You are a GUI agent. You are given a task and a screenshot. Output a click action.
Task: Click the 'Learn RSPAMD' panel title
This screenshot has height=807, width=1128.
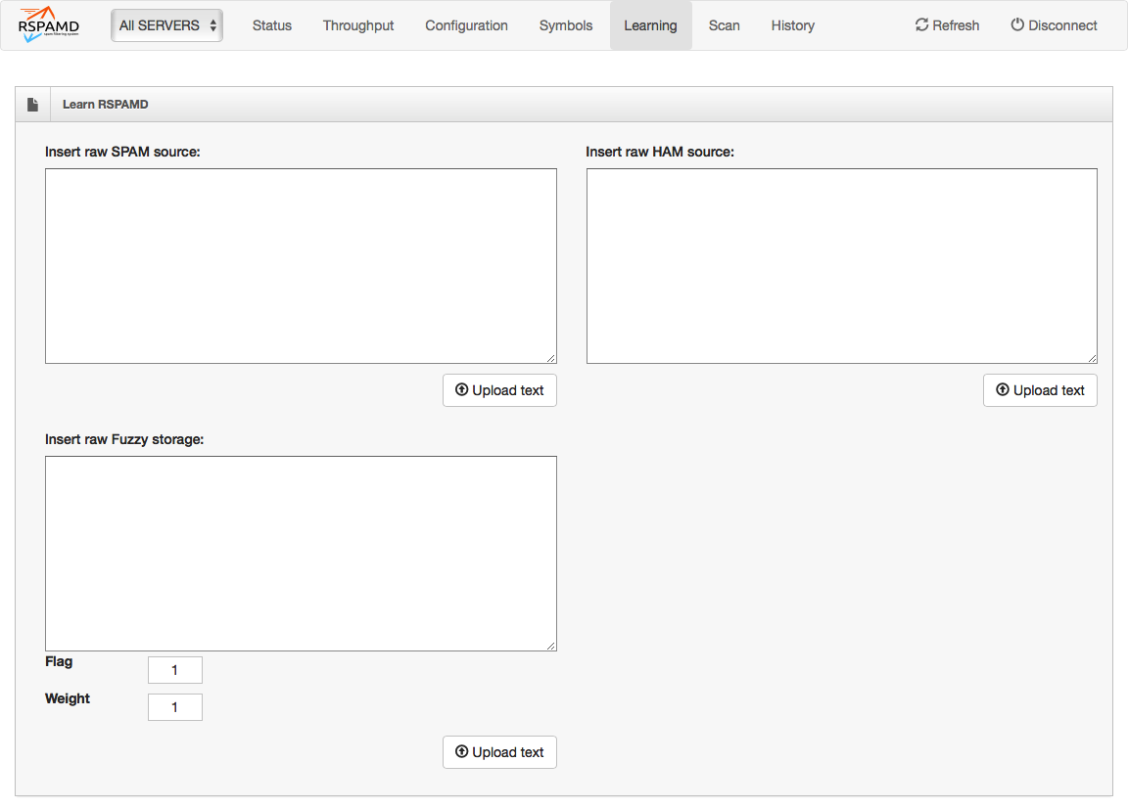[105, 105]
